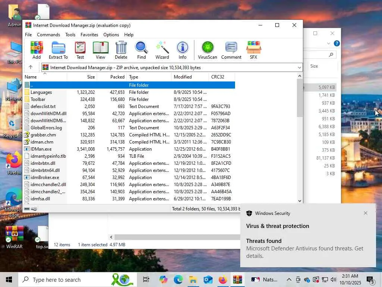Click the scroll down arrow in file list

point(300,201)
